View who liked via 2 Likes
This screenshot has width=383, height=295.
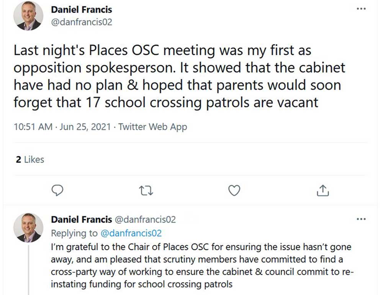point(30,159)
